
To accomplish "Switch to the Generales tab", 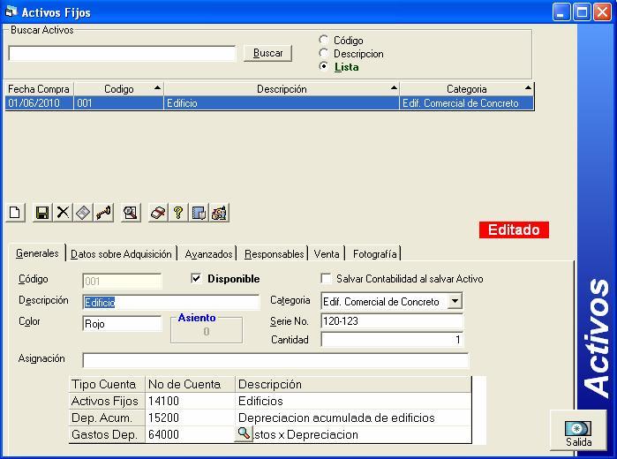I will tap(37, 253).
